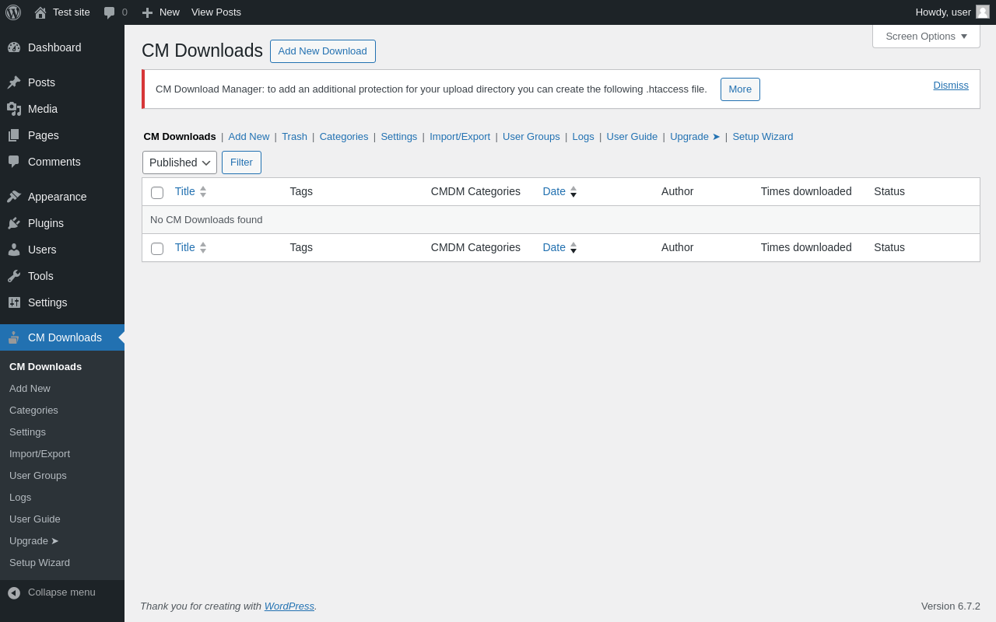996x622 pixels.
Task: Sort by Date using header sort arrows
Action: click(573, 191)
